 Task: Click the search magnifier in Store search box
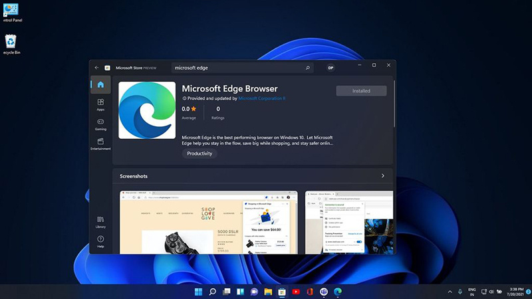308,68
